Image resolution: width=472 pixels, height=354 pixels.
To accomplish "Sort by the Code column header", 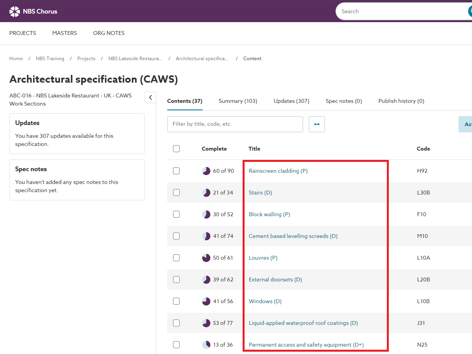I will 423,149.
